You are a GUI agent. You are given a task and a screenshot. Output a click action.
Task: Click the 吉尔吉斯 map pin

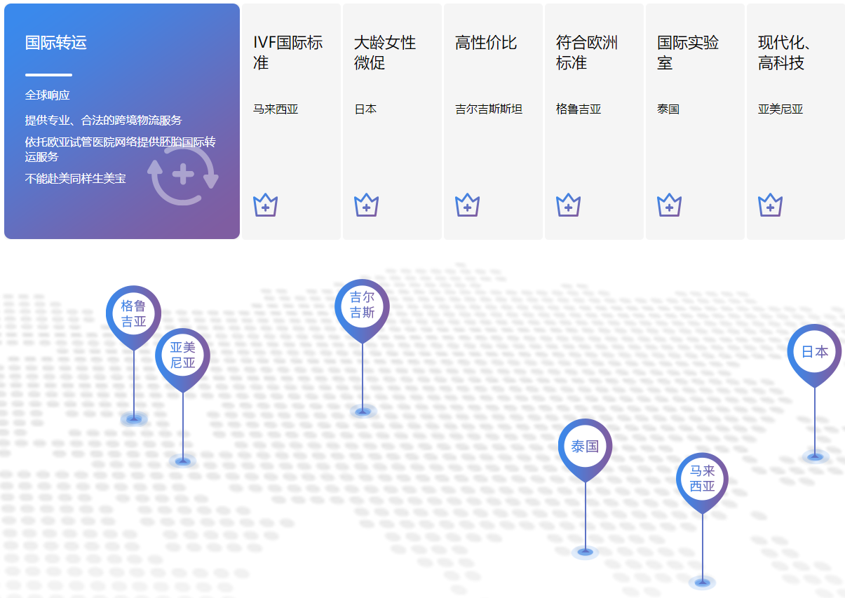pos(362,303)
